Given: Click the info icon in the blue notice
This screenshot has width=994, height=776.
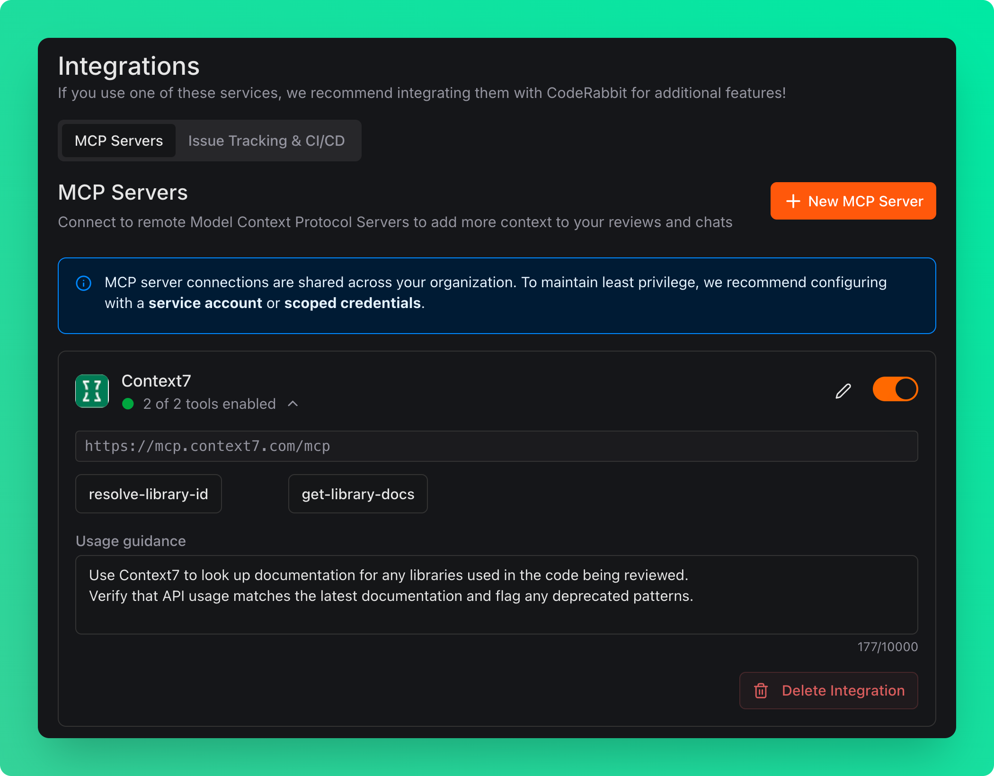Looking at the screenshot, I should (x=83, y=283).
